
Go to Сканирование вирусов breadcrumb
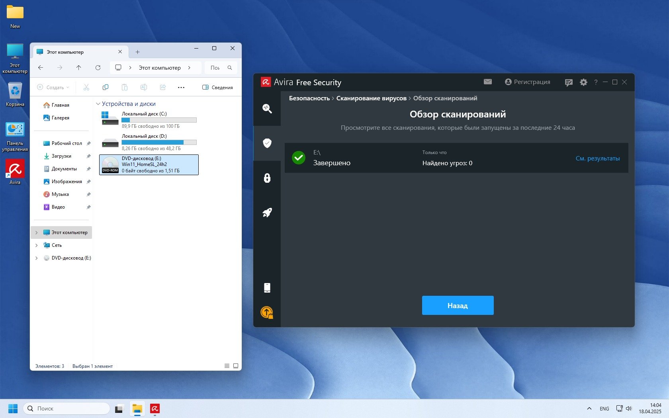[x=371, y=98]
